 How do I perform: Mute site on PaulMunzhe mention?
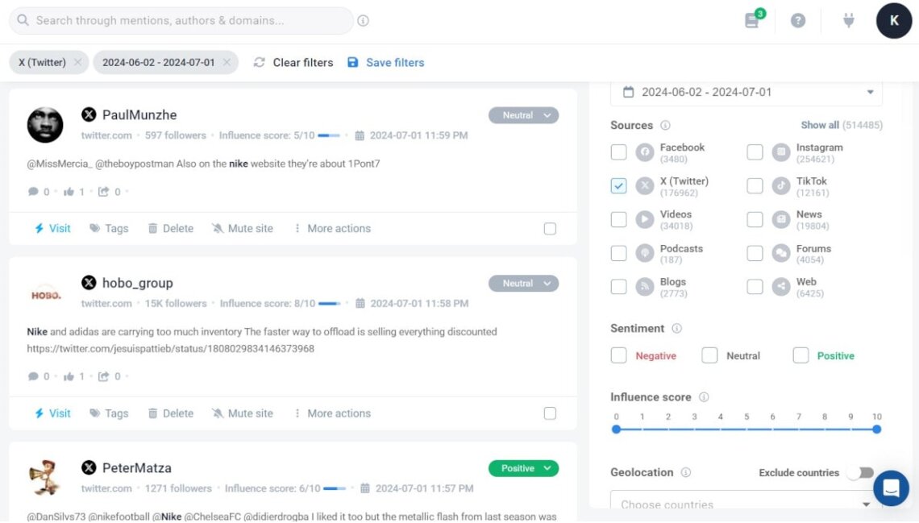243,228
